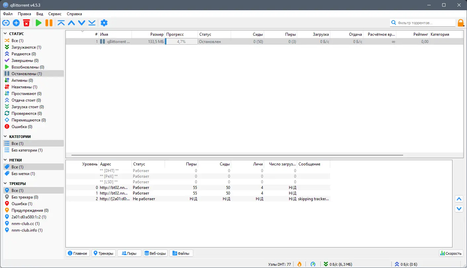Collapse the СТАТУС sidebar section
This screenshot has height=268, width=467.
6,34
